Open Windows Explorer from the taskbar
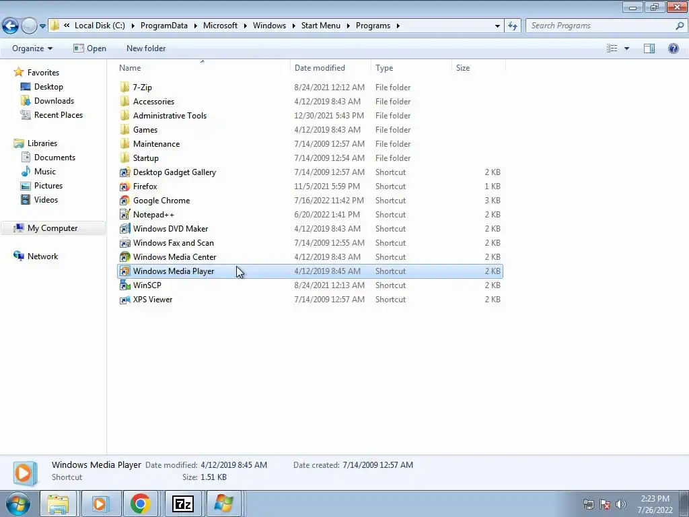 click(58, 504)
